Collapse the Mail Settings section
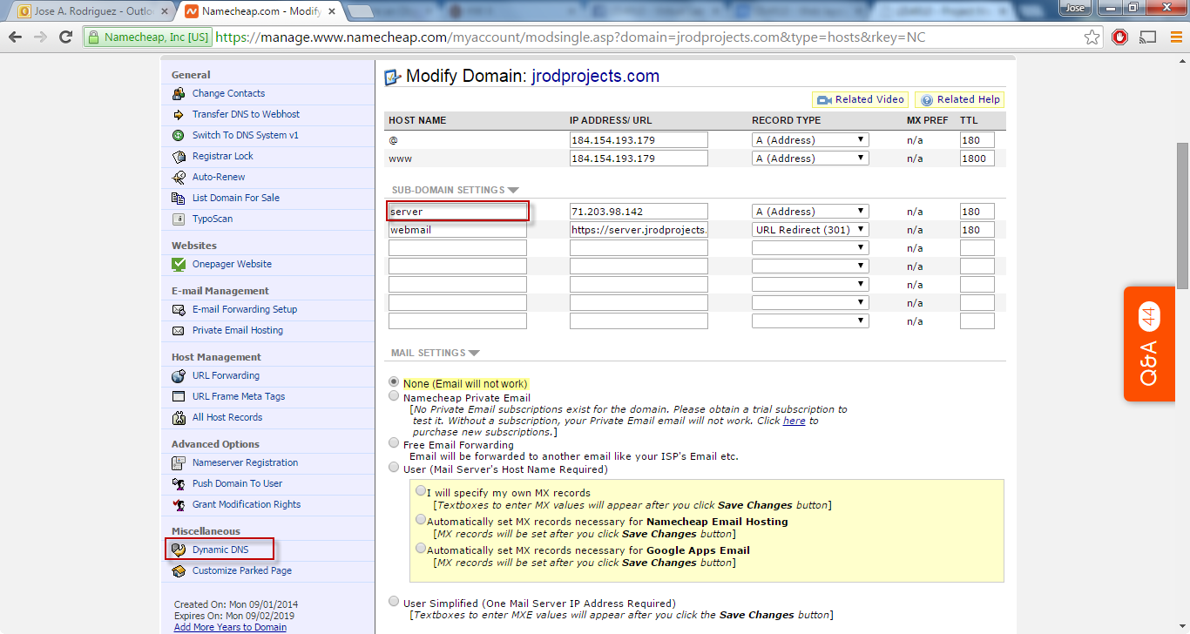This screenshot has height=634, width=1190. (474, 353)
